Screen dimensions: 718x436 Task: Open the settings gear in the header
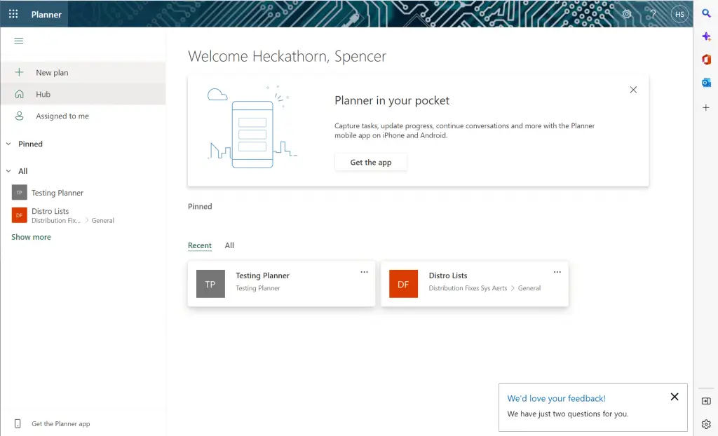pos(627,14)
